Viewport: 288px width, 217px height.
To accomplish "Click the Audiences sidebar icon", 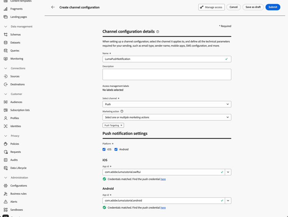I will point(6,102).
